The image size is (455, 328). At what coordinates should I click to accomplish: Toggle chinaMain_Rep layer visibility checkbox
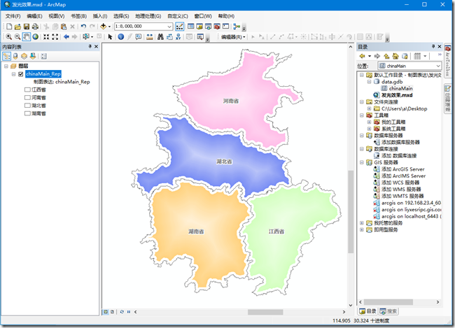point(21,74)
